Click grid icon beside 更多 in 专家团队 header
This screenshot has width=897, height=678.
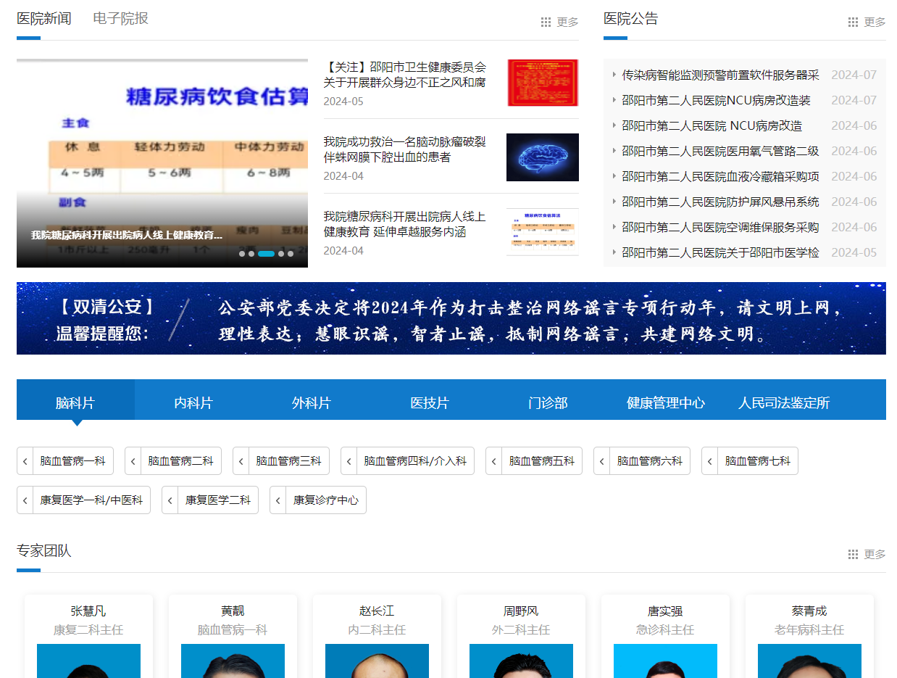854,555
